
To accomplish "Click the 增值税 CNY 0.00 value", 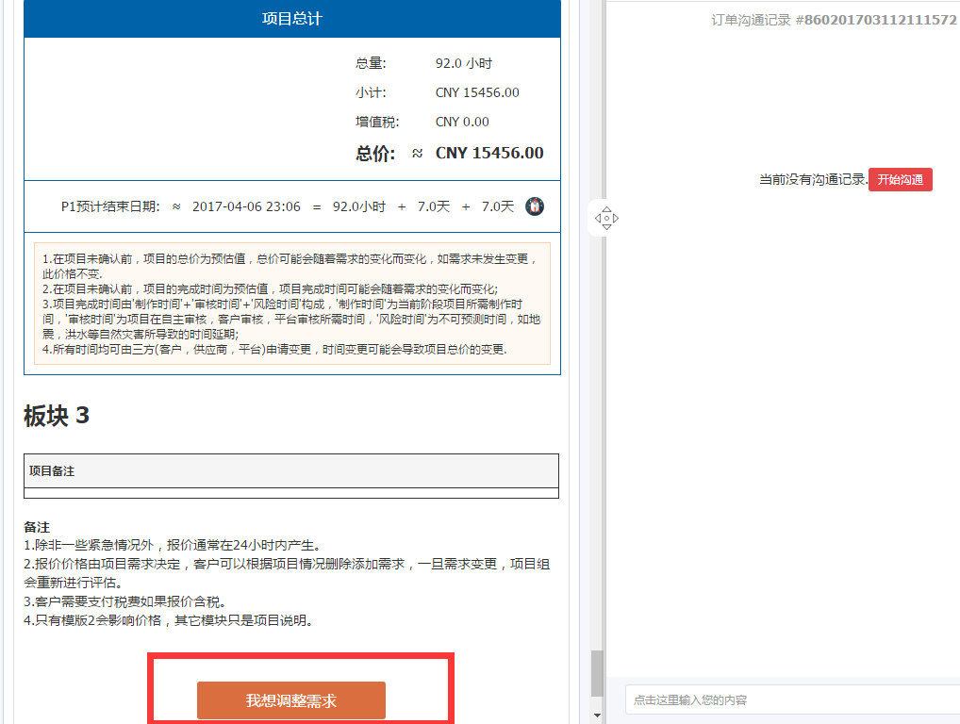I will (462, 122).
